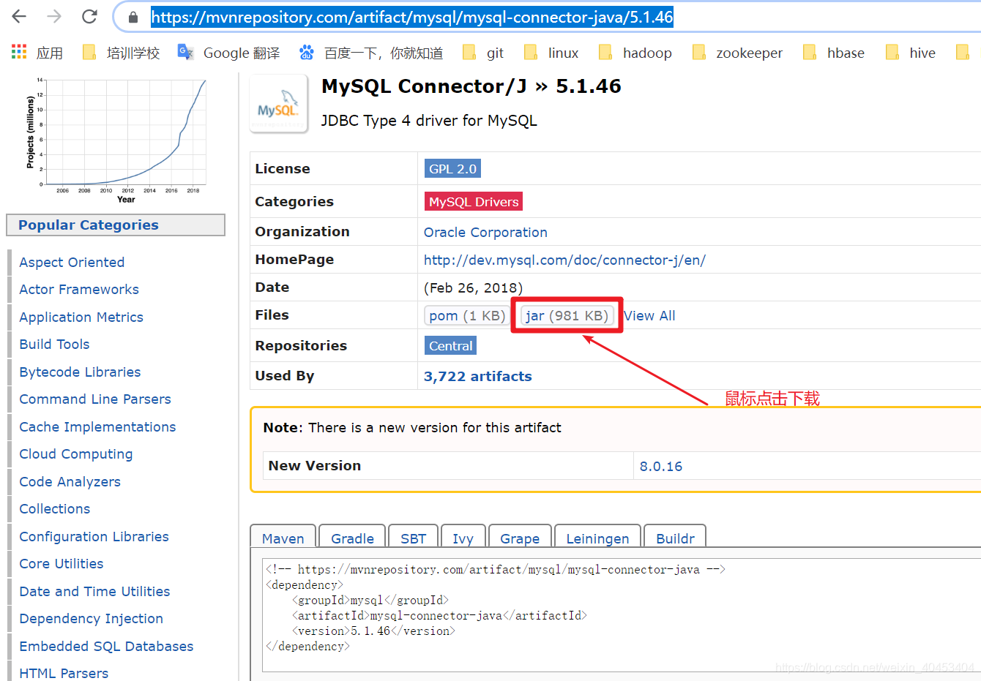Open the Google 翻译 bookmark
This screenshot has width=981, height=681.
click(x=229, y=53)
